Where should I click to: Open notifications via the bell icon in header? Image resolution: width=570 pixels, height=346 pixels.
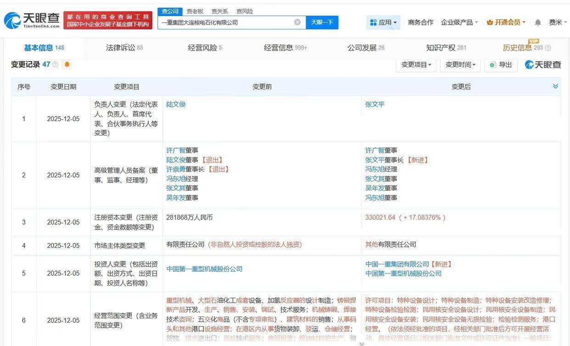[x=538, y=22]
